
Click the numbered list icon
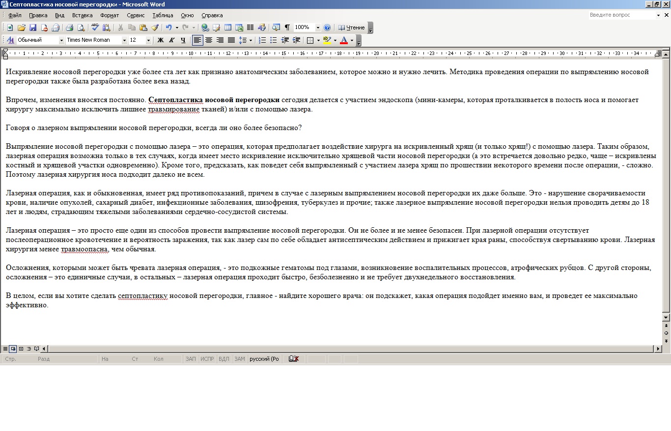click(262, 40)
